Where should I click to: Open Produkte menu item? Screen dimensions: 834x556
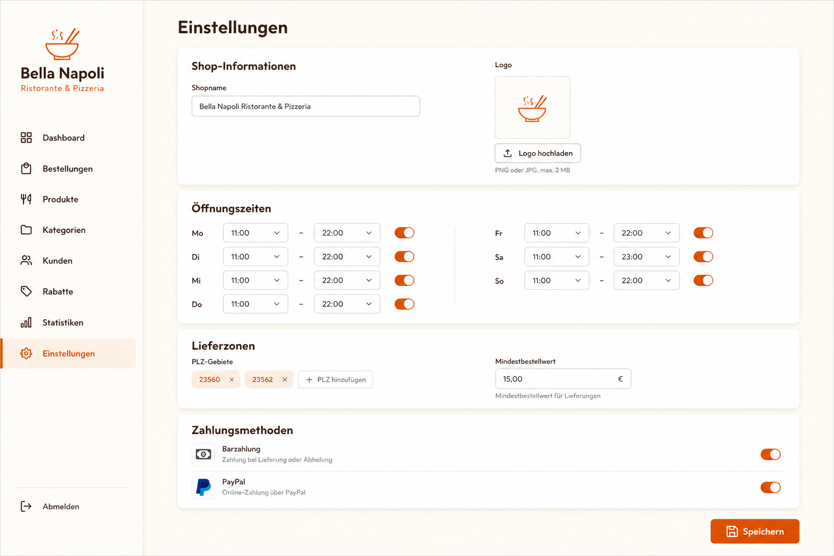click(69, 199)
